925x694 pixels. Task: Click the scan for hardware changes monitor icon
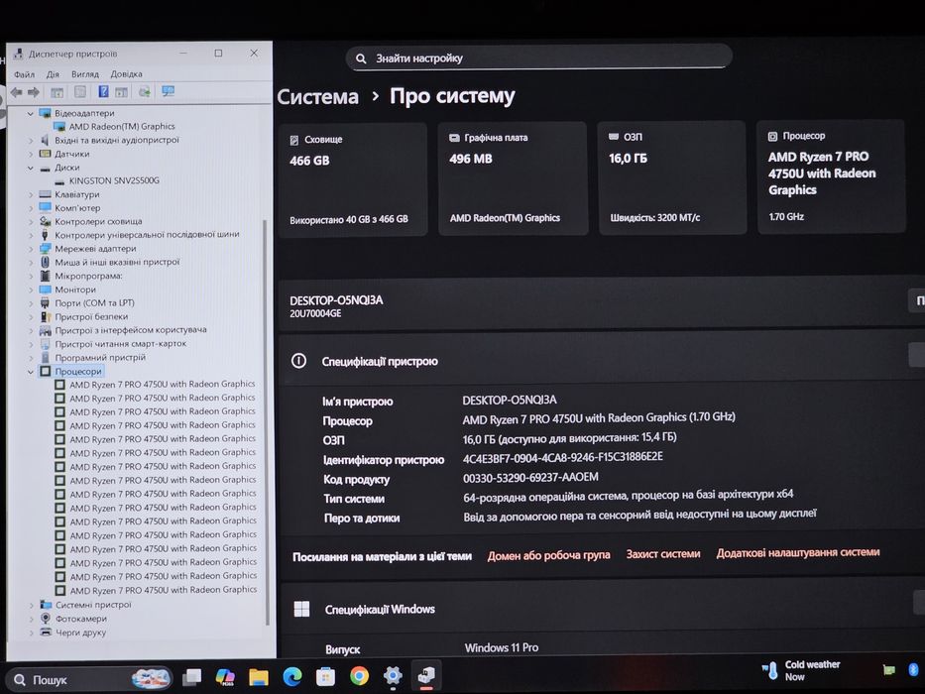169,91
